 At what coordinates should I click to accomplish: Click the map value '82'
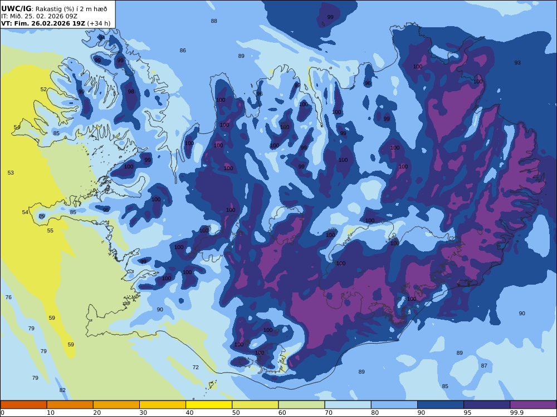tap(62, 390)
